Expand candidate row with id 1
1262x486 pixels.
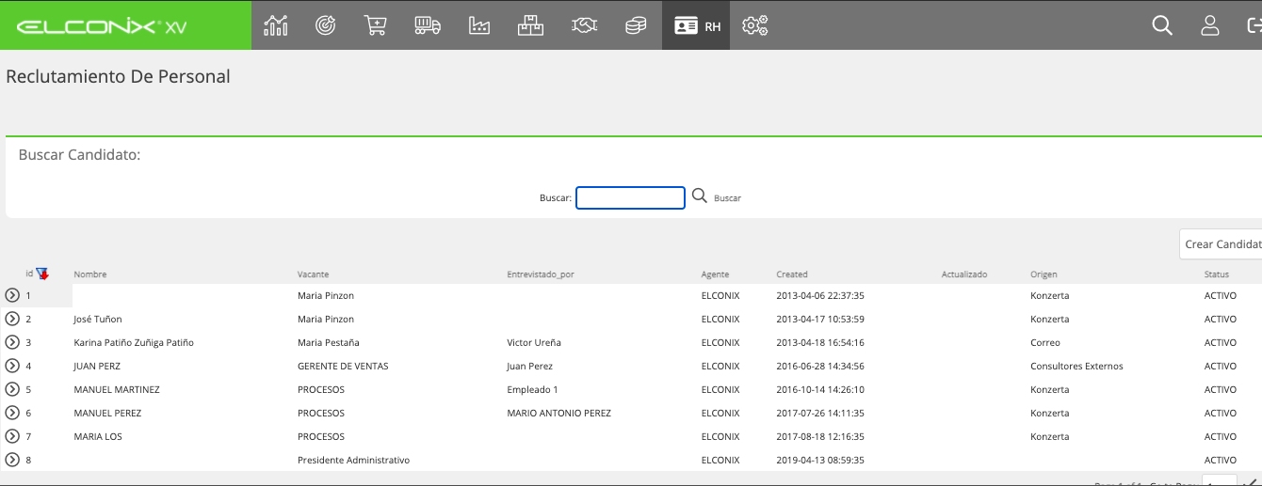click(12, 295)
